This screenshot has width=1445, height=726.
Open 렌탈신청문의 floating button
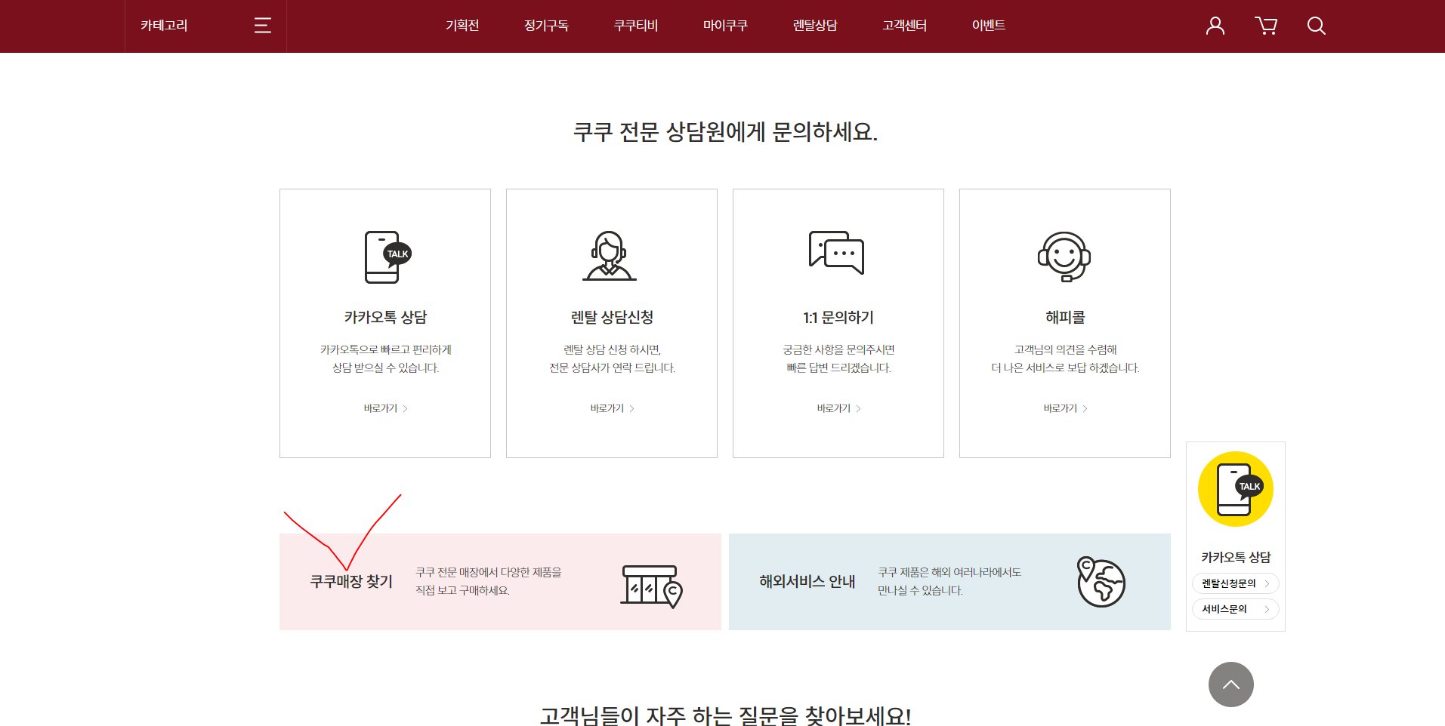coord(1235,583)
